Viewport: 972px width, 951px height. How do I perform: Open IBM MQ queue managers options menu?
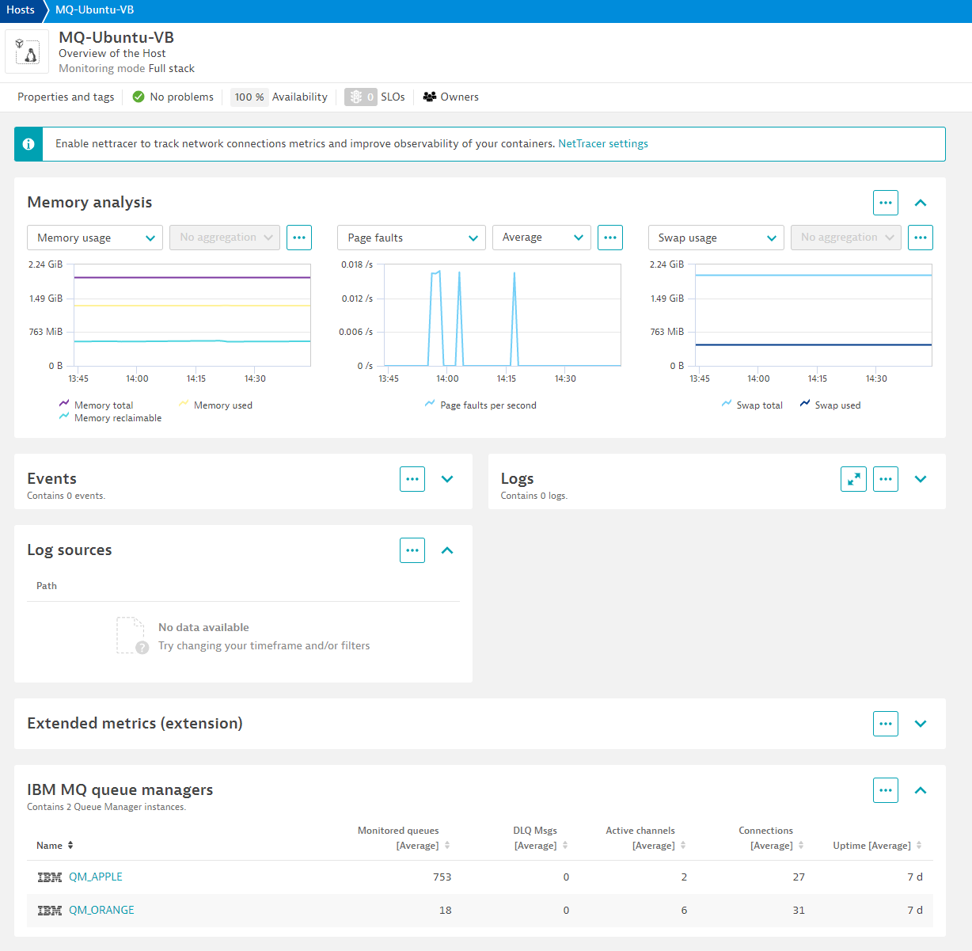point(886,790)
